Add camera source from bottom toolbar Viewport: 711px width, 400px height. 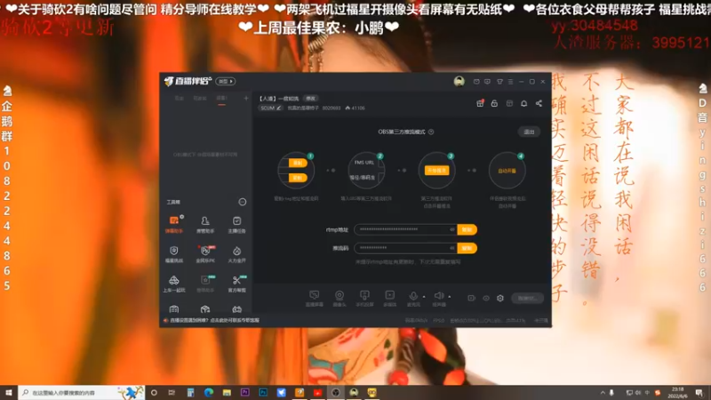click(x=340, y=299)
